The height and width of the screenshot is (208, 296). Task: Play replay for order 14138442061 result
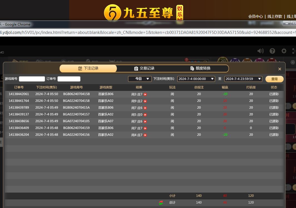coord(145,94)
